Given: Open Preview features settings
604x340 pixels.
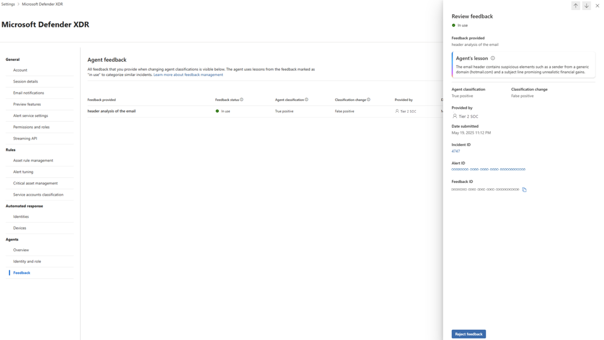Looking at the screenshot, I should click(x=27, y=104).
